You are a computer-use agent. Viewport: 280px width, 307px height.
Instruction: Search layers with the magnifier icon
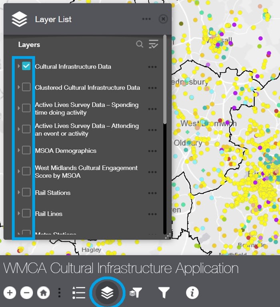(139, 44)
